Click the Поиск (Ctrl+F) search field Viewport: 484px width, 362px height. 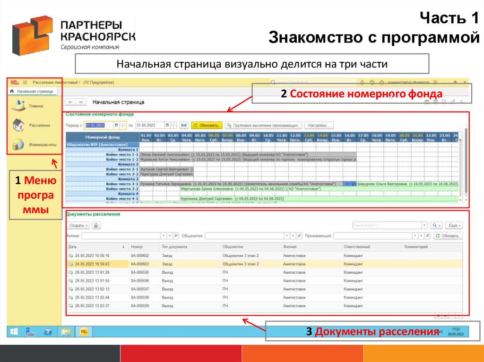coord(388,226)
